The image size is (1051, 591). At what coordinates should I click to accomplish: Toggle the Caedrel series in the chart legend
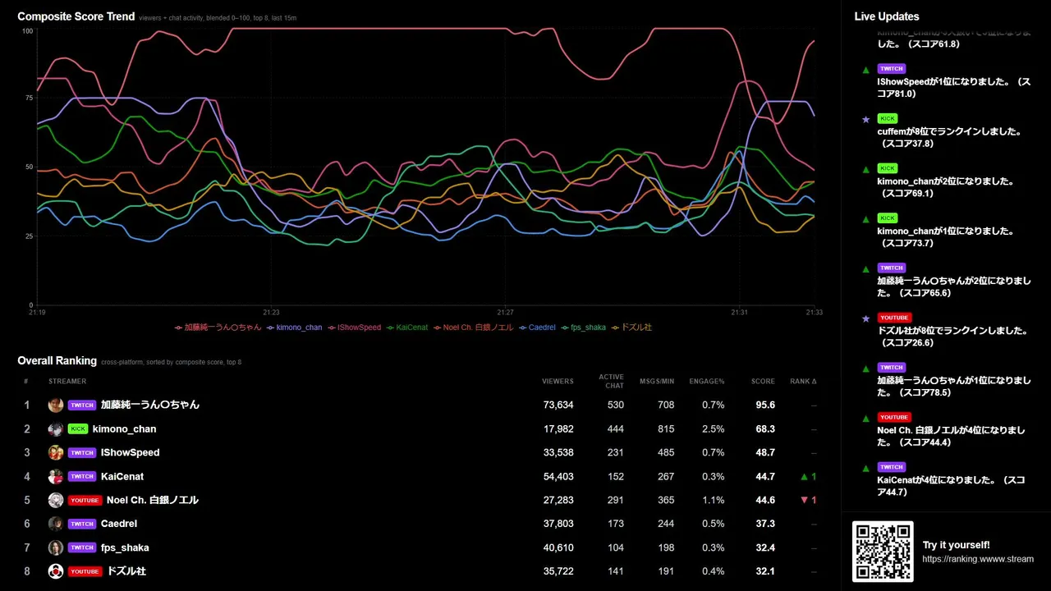538,328
